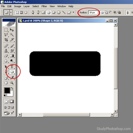Open the Image menu
The height and width of the screenshot is (133, 133).
(18, 6)
